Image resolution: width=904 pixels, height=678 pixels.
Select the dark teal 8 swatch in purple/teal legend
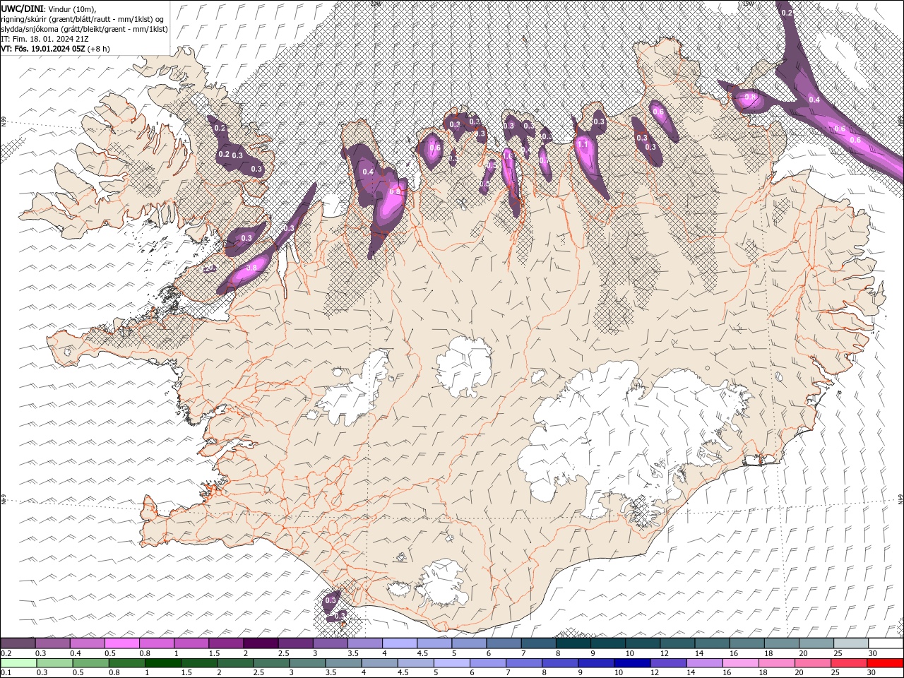pyautogui.click(x=573, y=643)
